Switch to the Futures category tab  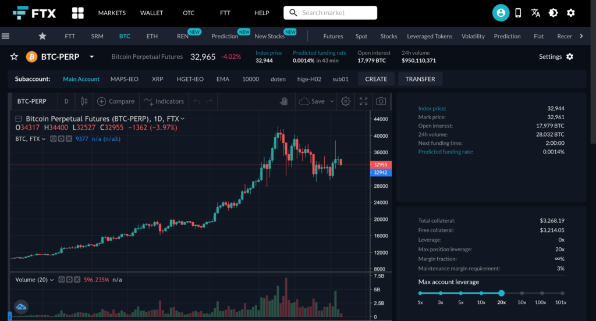pyautogui.click(x=333, y=36)
